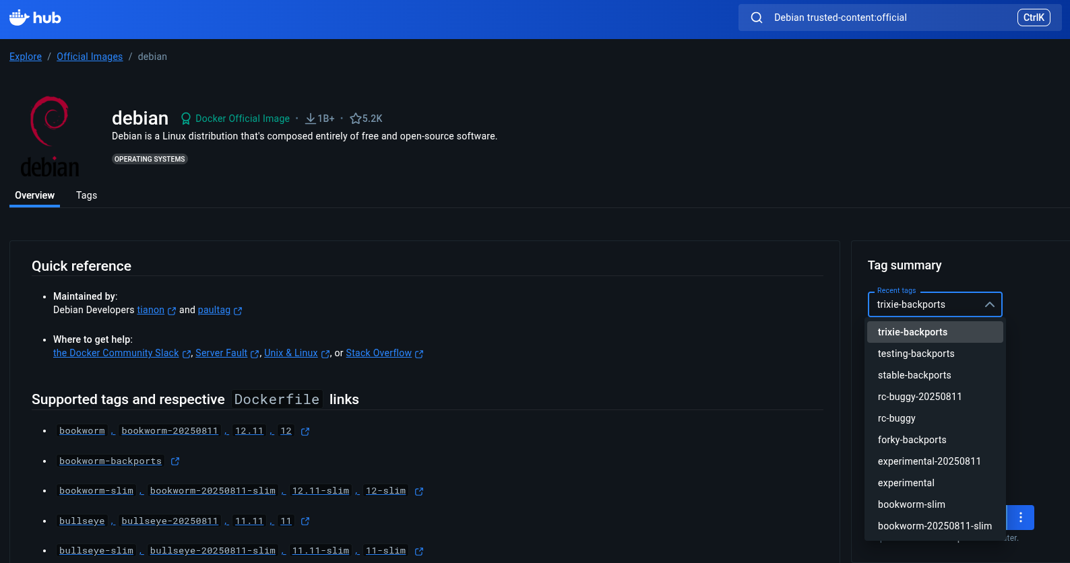Select rc-buggy from the dropdown
The image size is (1070, 563).
pyautogui.click(x=935, y=418)
